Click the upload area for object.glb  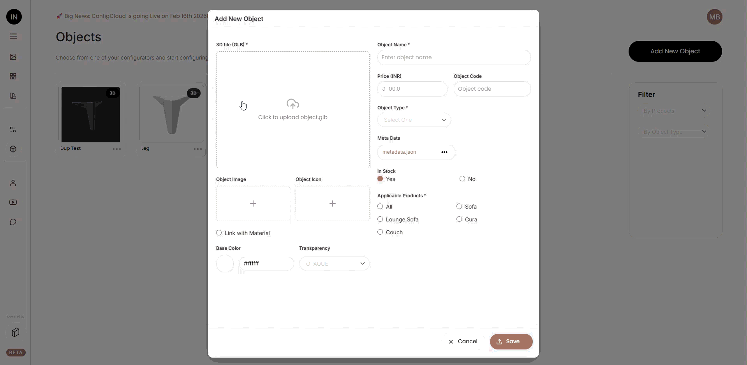pyautogui.click(x=293, y=109)
